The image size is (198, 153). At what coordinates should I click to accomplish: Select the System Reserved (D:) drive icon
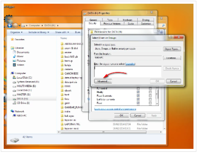click(x=14, y=82)
